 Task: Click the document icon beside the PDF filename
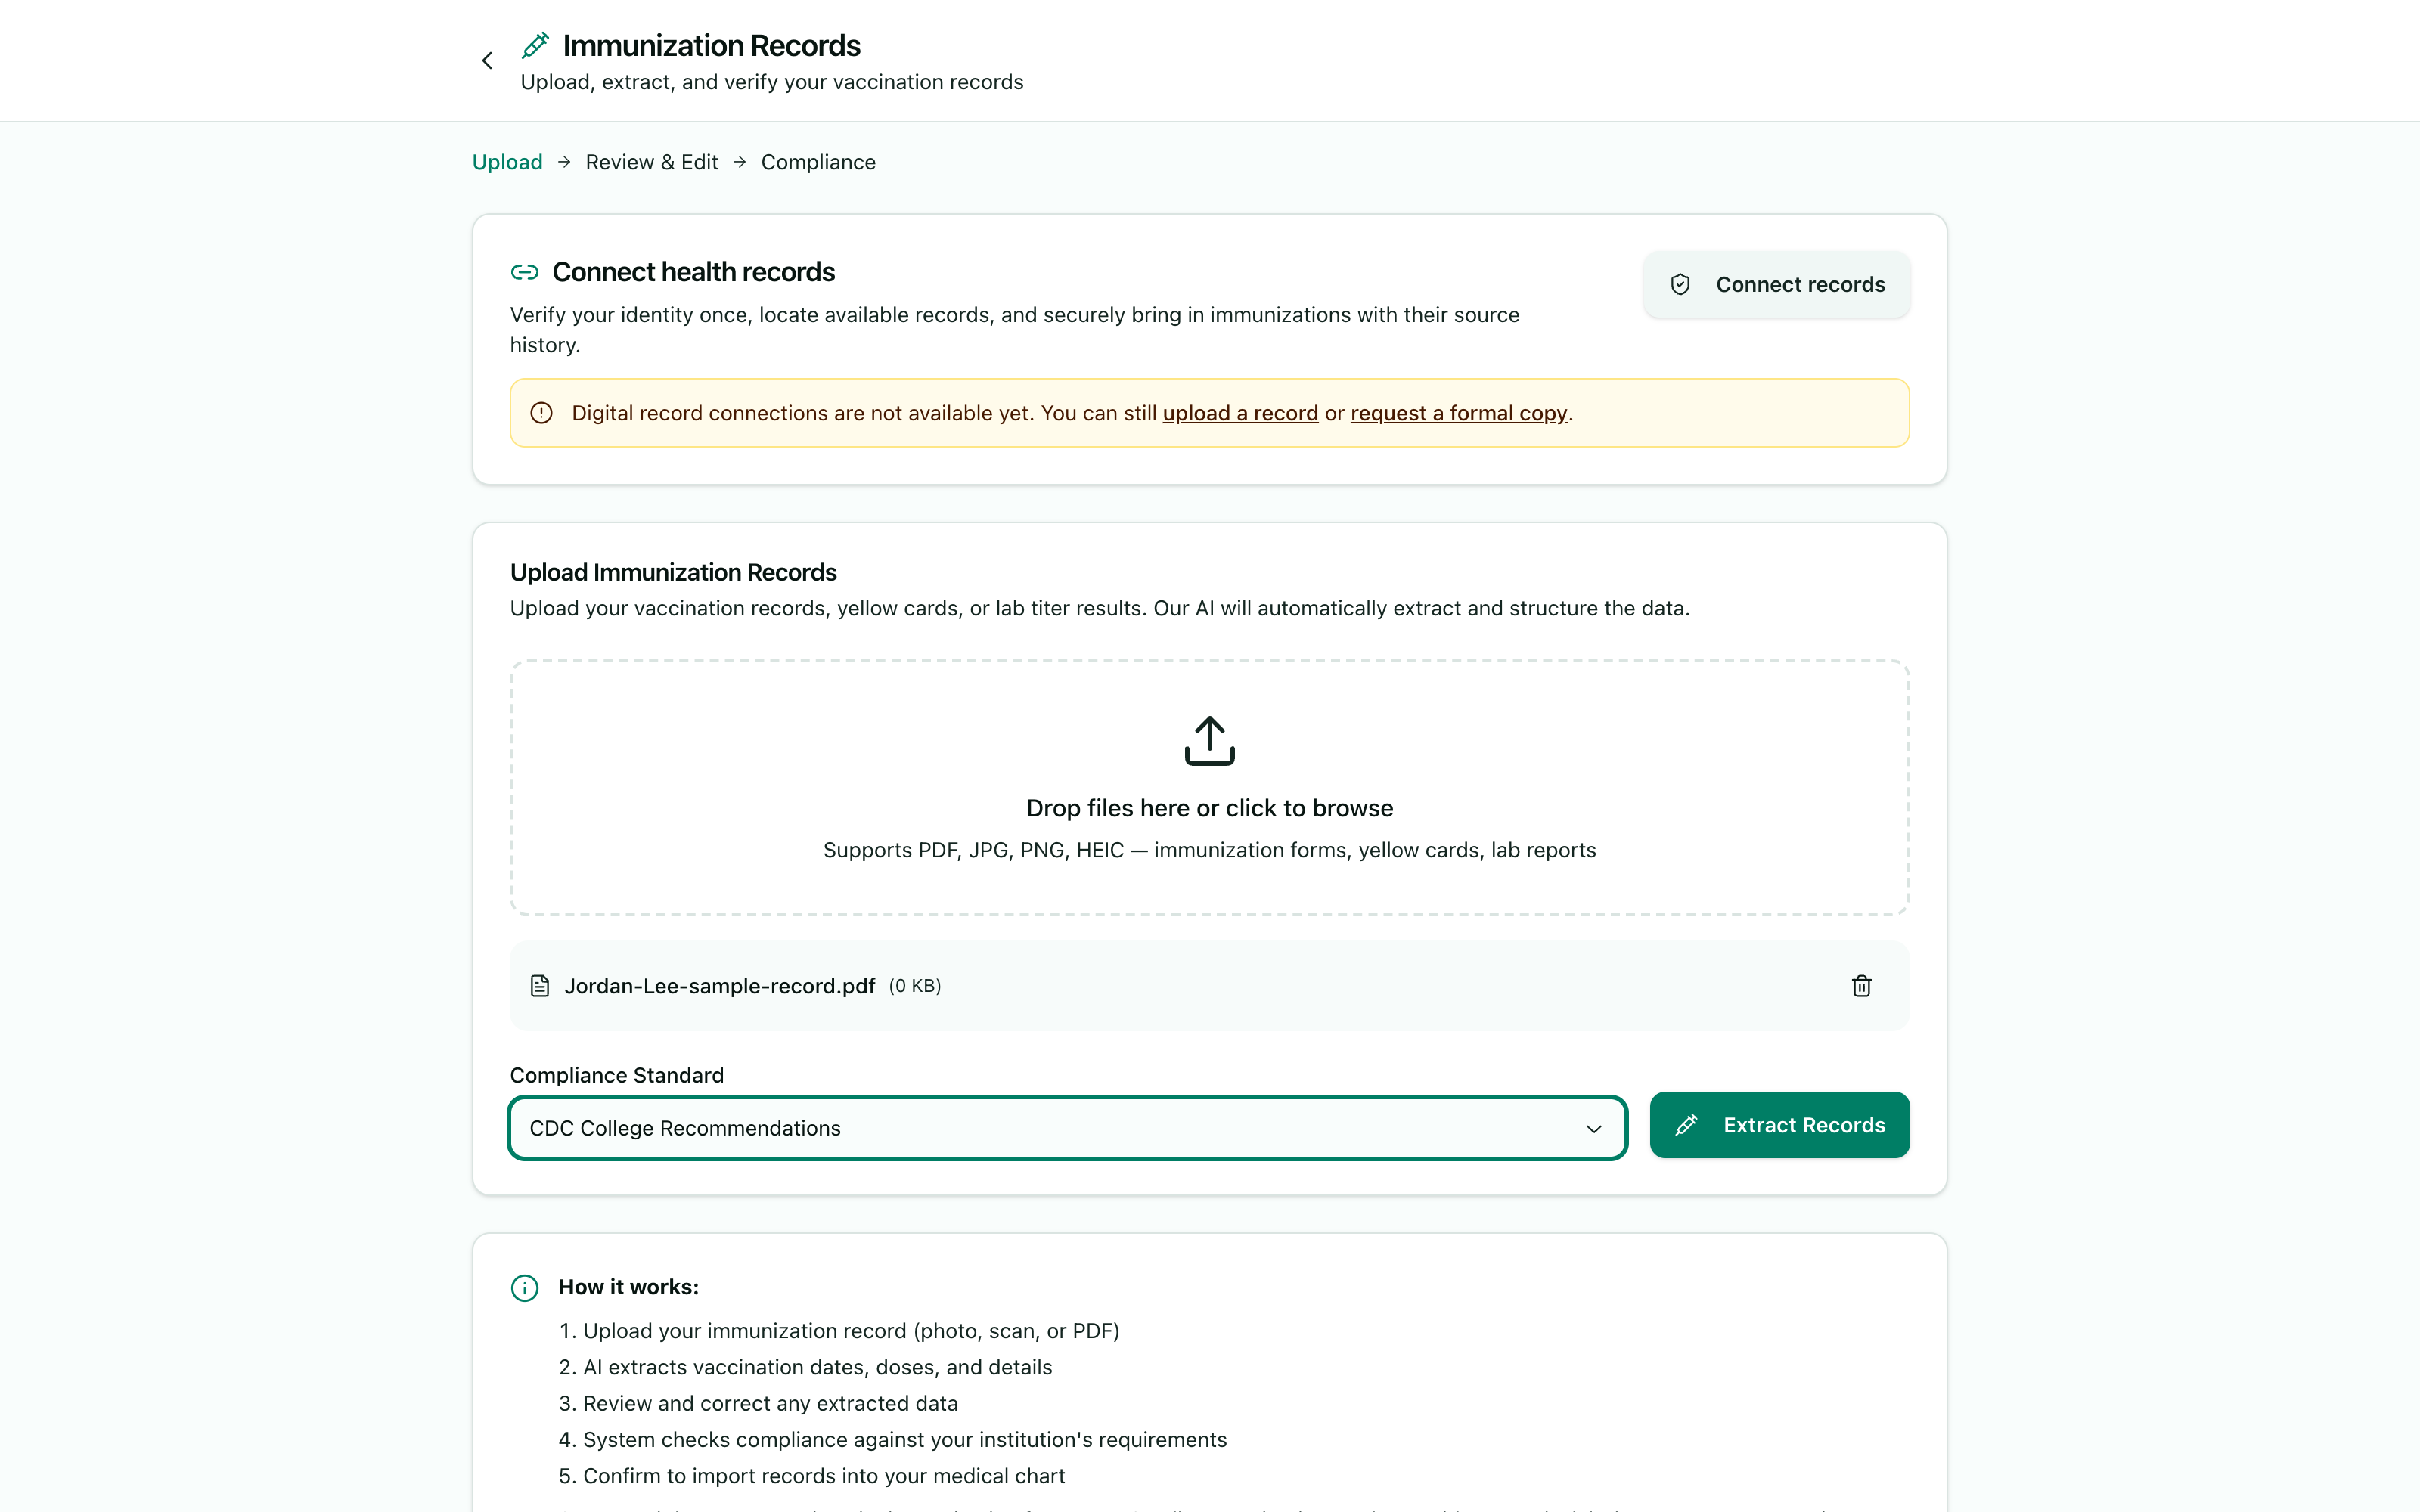(x=540, y=986)
